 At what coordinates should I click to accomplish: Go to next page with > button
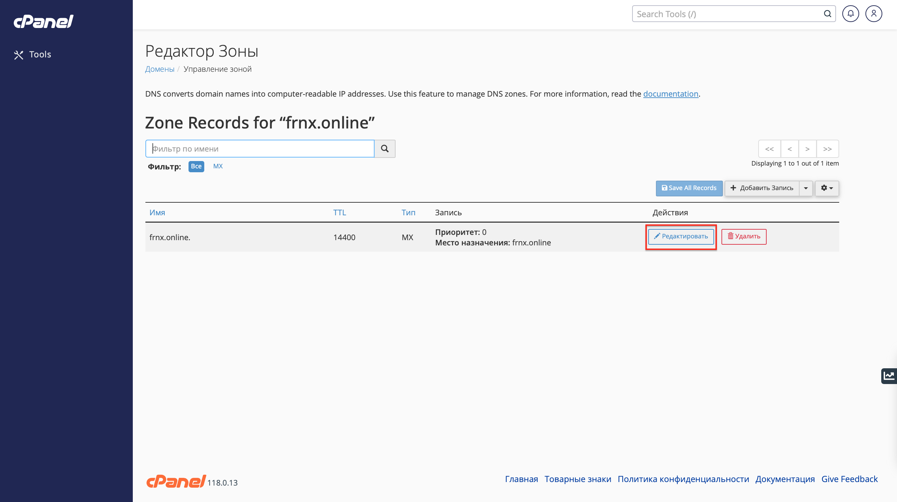pos(807,149)
